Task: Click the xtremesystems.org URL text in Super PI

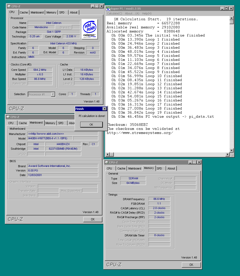Action: click(140, 133)
